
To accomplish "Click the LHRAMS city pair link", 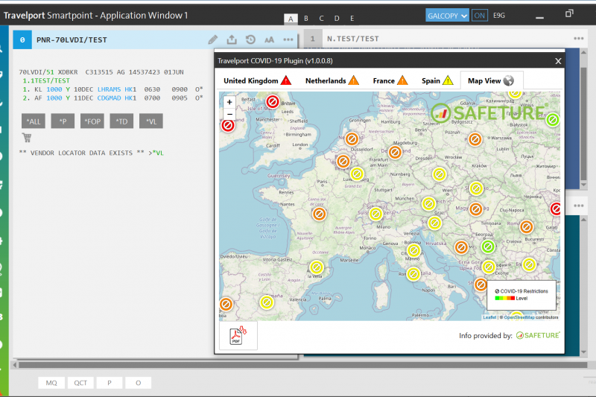I will pos(109,89).
